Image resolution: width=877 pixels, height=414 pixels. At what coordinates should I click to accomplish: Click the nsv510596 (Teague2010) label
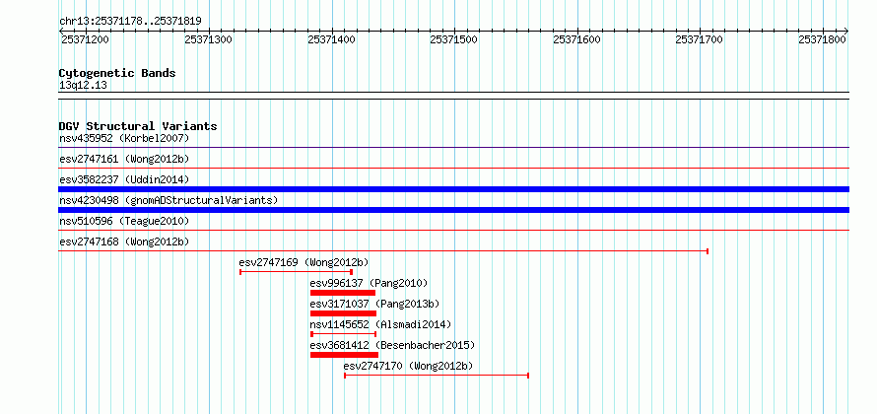pos(124,221)
